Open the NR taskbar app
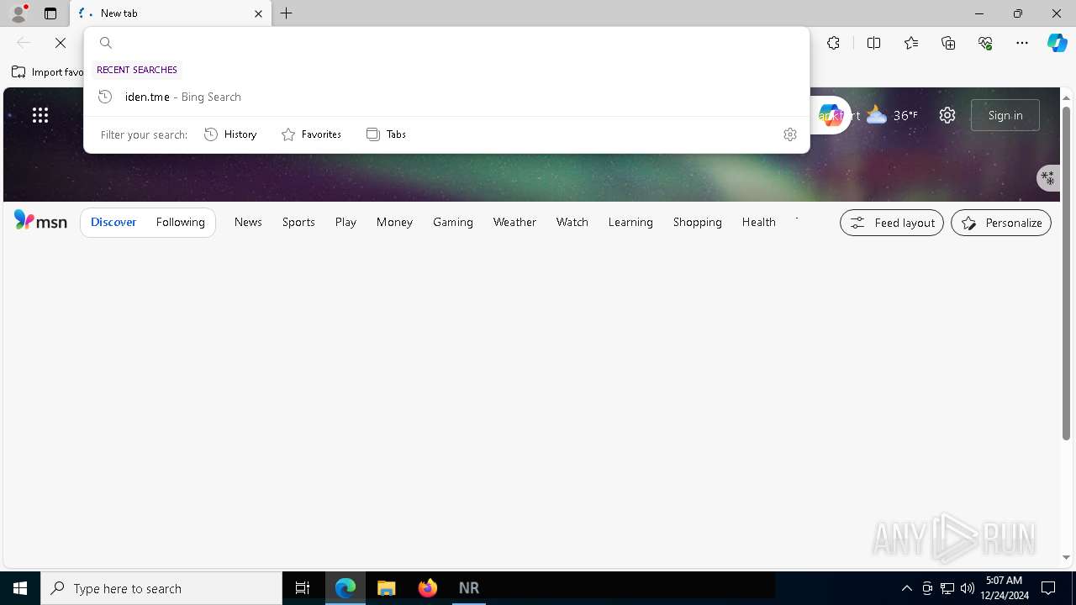 tap(469, 588)
